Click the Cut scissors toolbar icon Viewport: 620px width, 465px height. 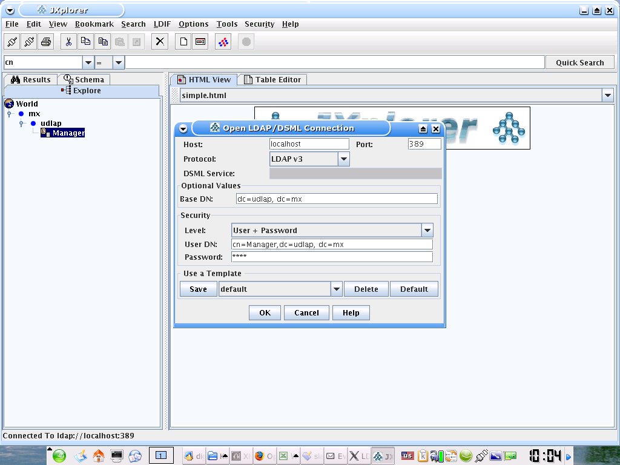pyautogui.click(x=68, y=42)
